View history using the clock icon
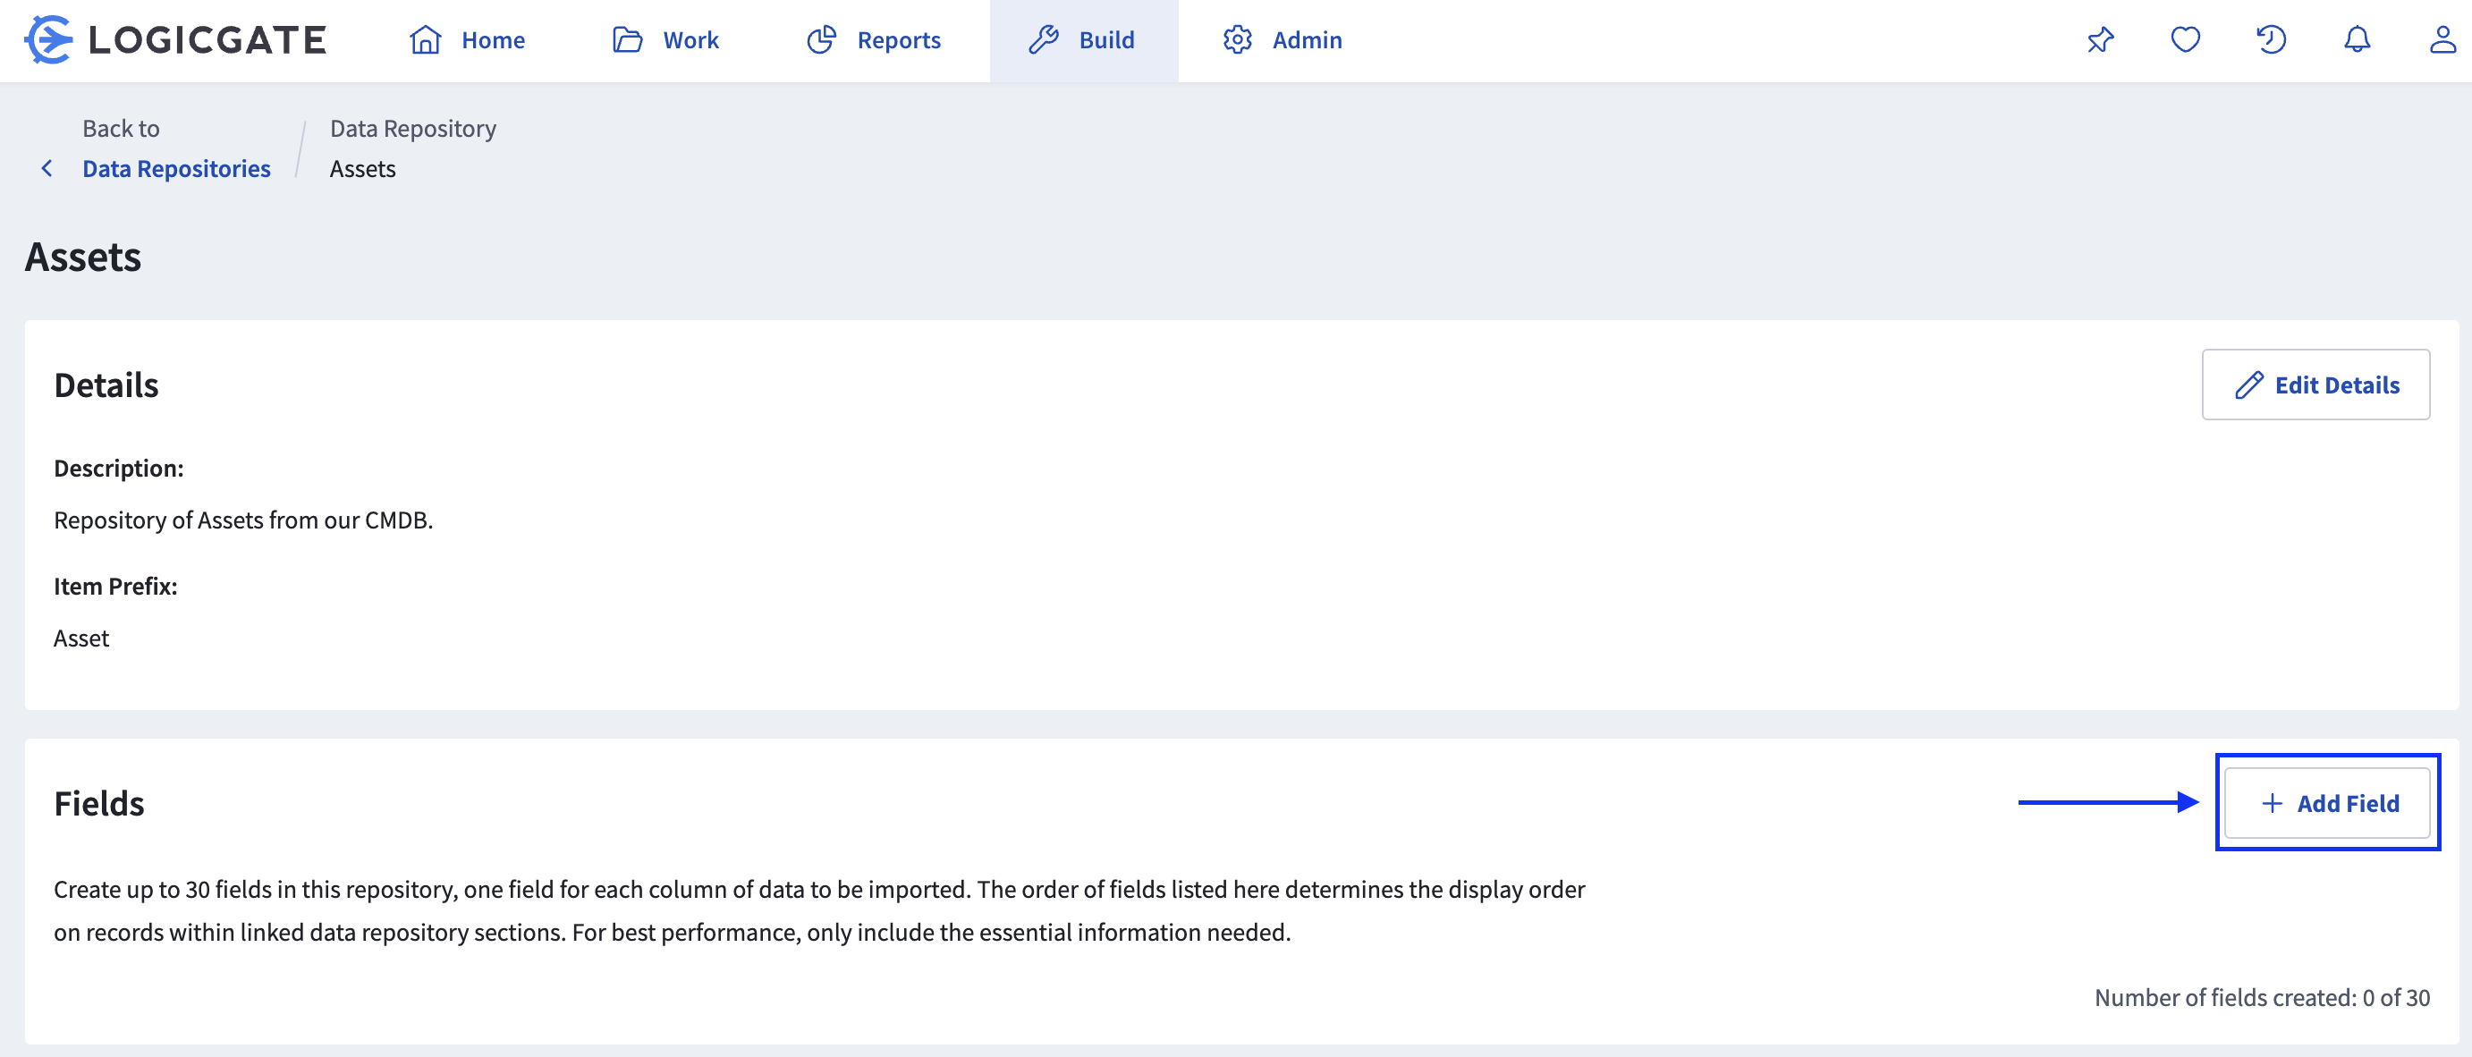 (x=2272, y=40)
